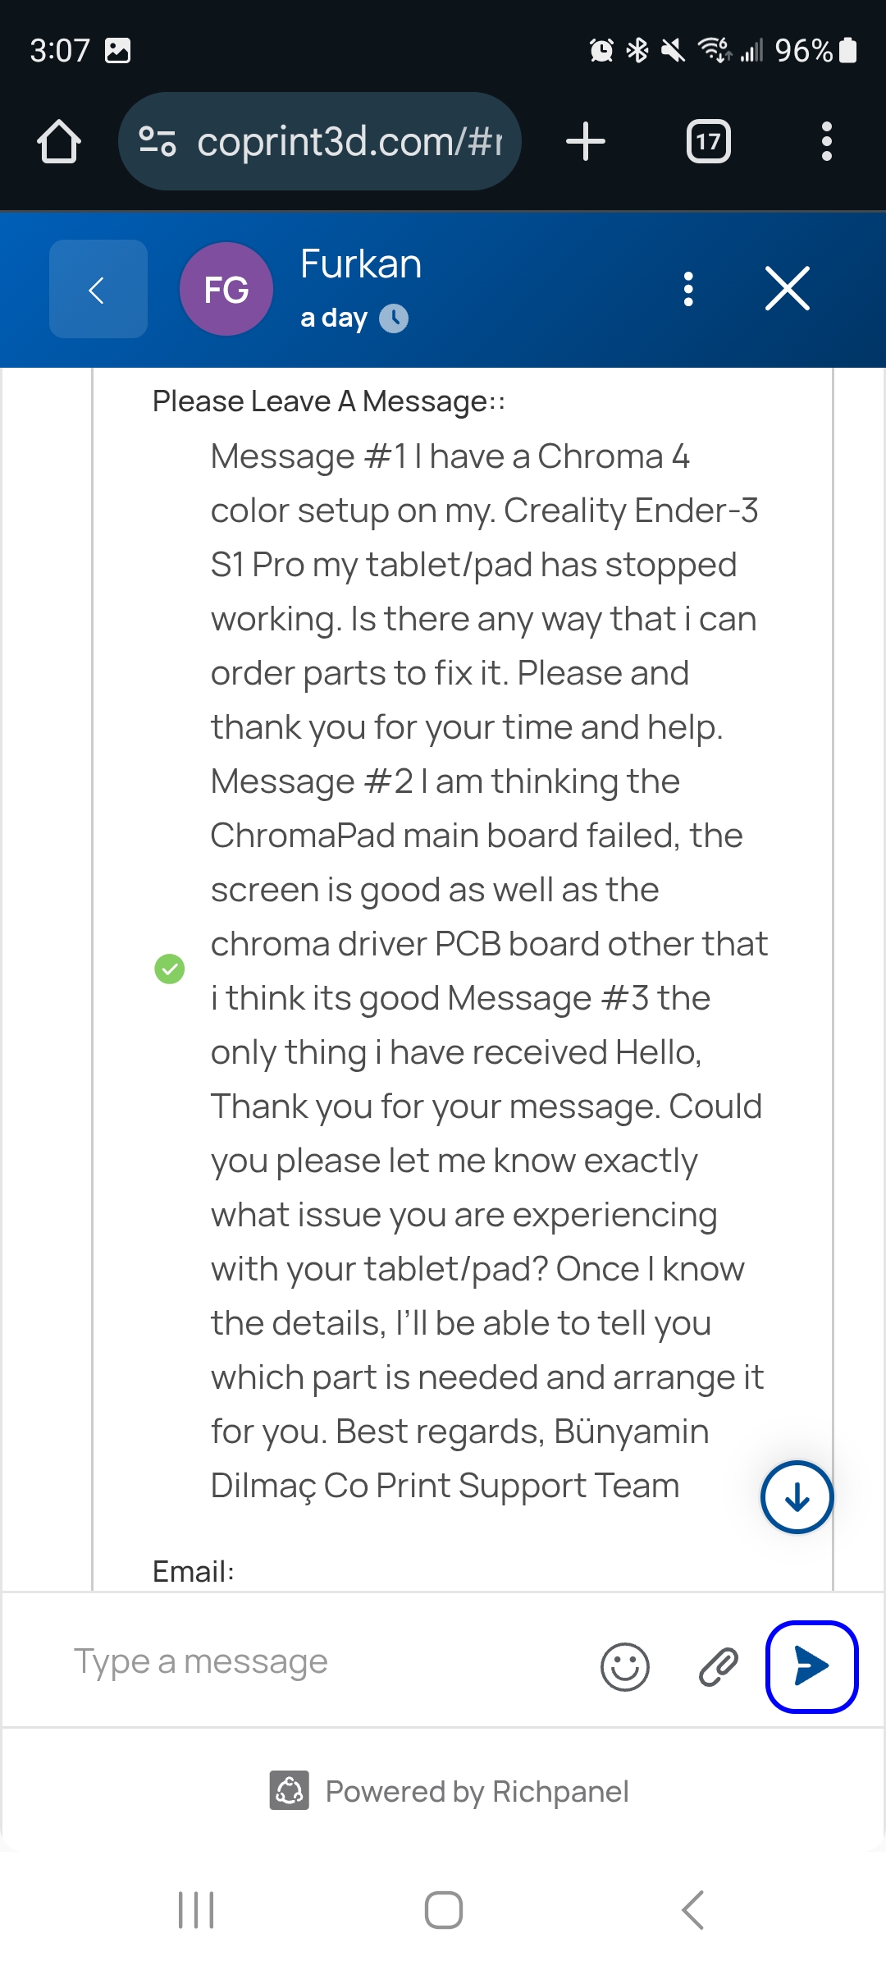This screenshot has height=1970, width=886.
Task: Tap the coprint3d.com address bar
Action: point(349,141)
